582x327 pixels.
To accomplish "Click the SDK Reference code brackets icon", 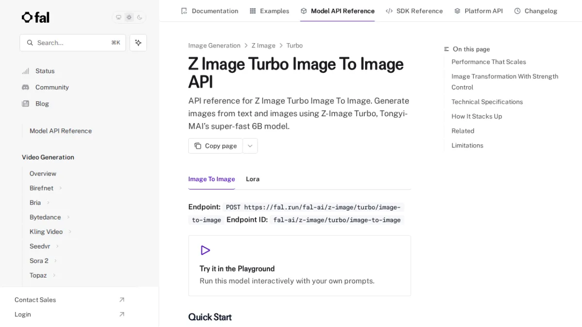I will pos(389,11).
